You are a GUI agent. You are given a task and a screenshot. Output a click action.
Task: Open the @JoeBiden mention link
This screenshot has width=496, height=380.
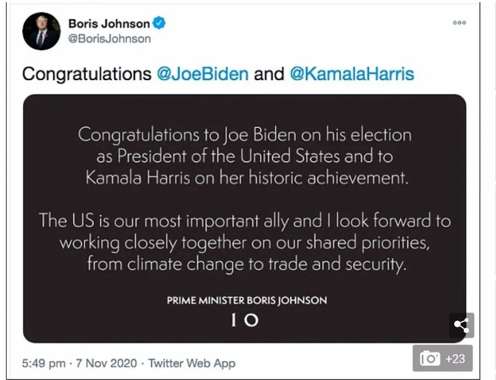[x=203, y=74]
